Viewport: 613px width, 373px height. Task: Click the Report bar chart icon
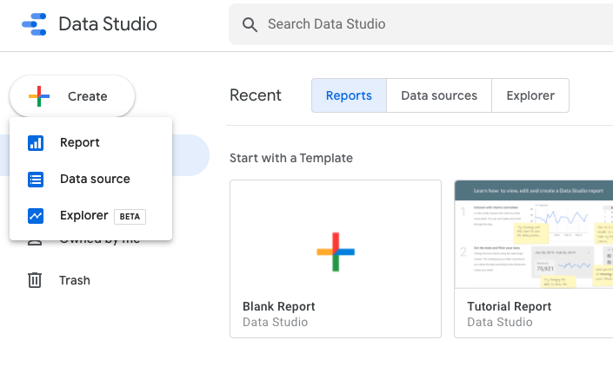(36, 143)
